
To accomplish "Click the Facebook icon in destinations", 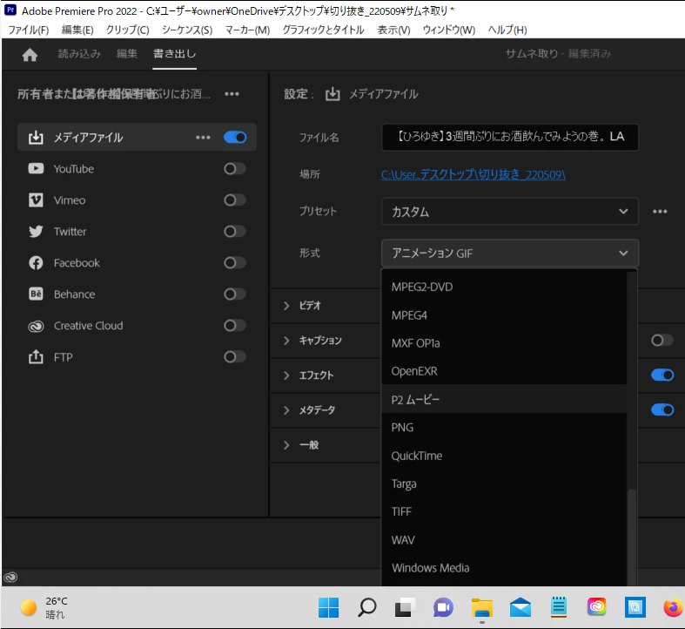I will click(x=36, y=263).
